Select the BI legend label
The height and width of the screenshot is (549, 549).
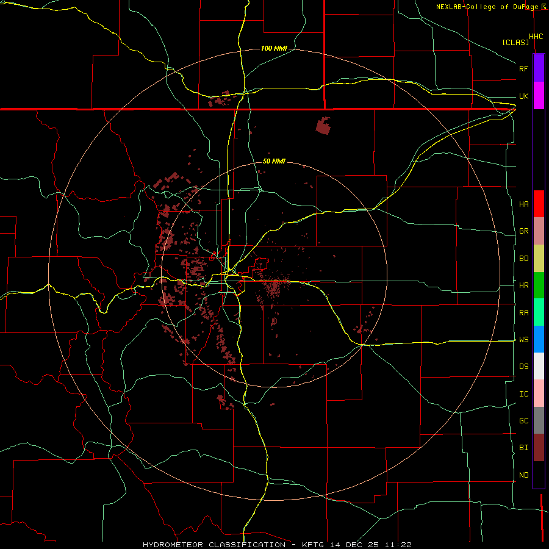coord(523,448)
